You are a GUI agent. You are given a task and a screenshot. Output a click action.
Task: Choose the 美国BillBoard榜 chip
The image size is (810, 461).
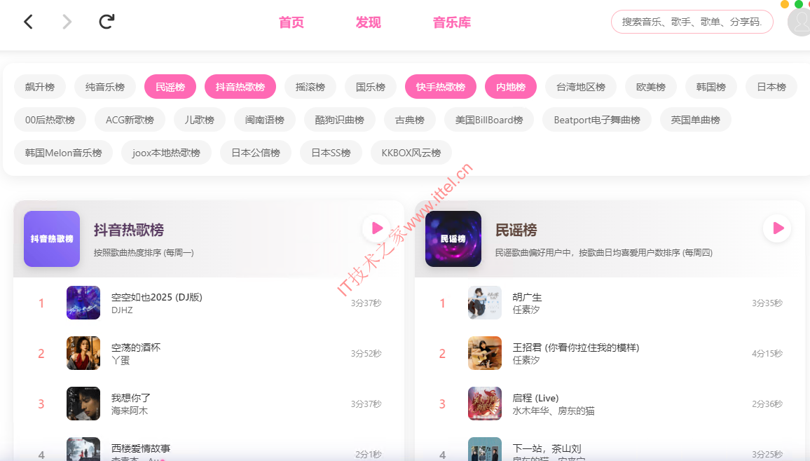pyautogui.click(x=489, y=120)
